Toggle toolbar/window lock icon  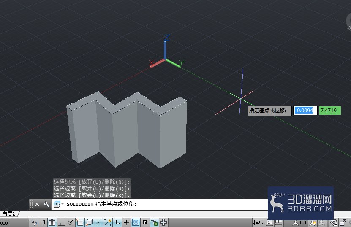point(343,223)
